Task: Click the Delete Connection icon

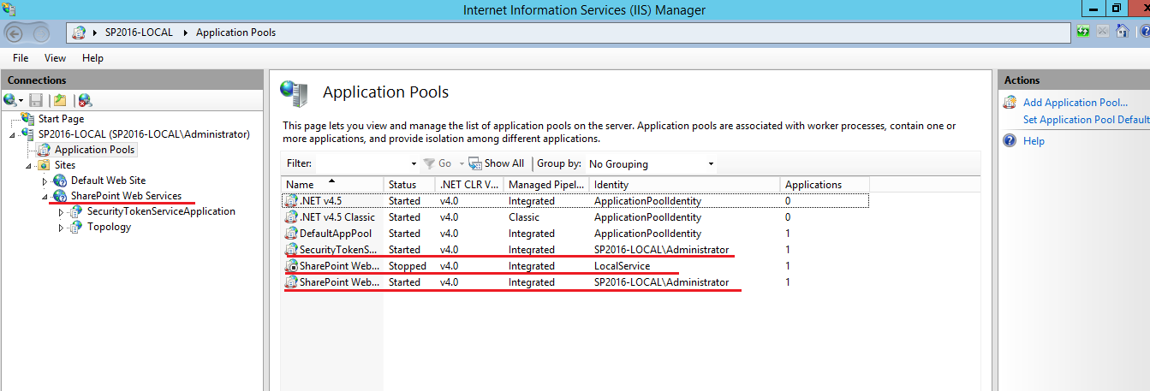Action: coord(84,100)
